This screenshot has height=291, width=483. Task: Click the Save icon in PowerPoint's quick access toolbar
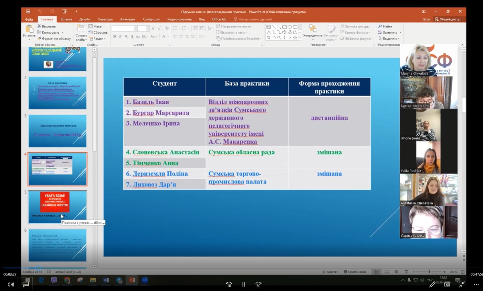click(x=28, y=11)
